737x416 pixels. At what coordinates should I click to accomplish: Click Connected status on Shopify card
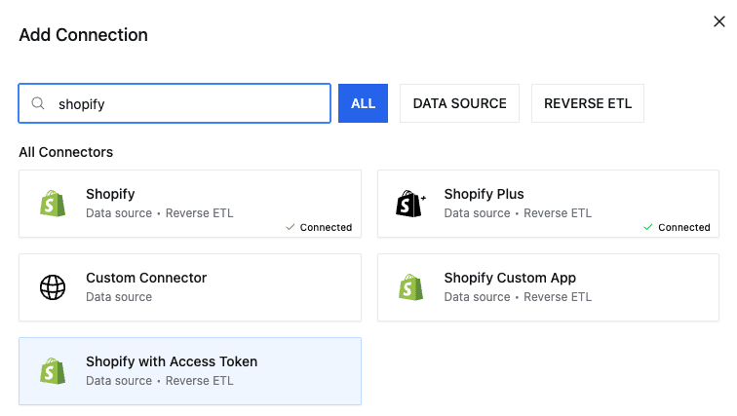(319, 227)
